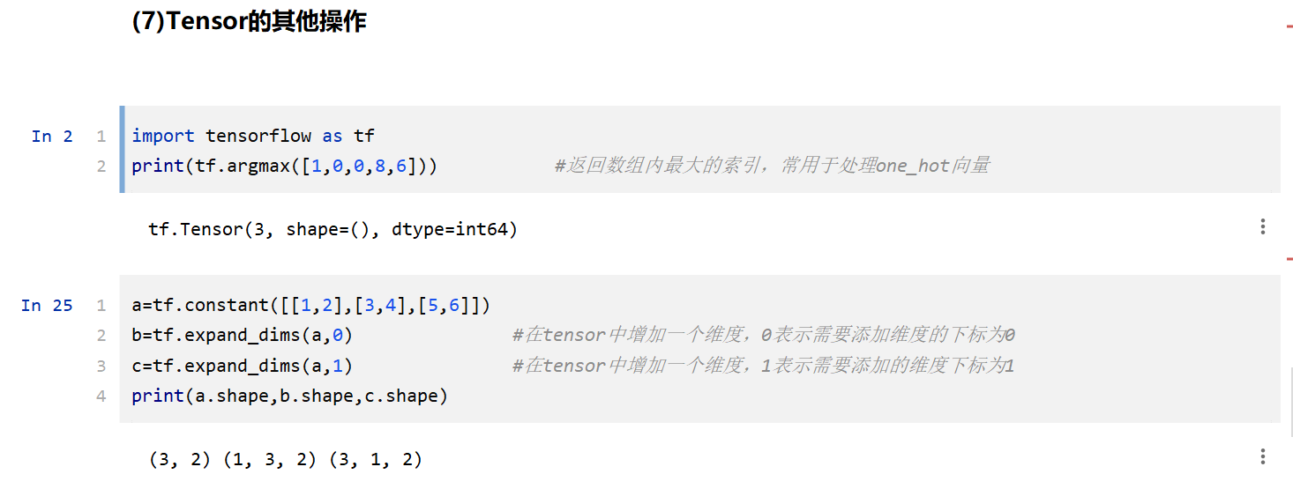Open three-dot menu beside shape output
The height and width of the screenshot is (489, 1293).
pos(1263,456)
